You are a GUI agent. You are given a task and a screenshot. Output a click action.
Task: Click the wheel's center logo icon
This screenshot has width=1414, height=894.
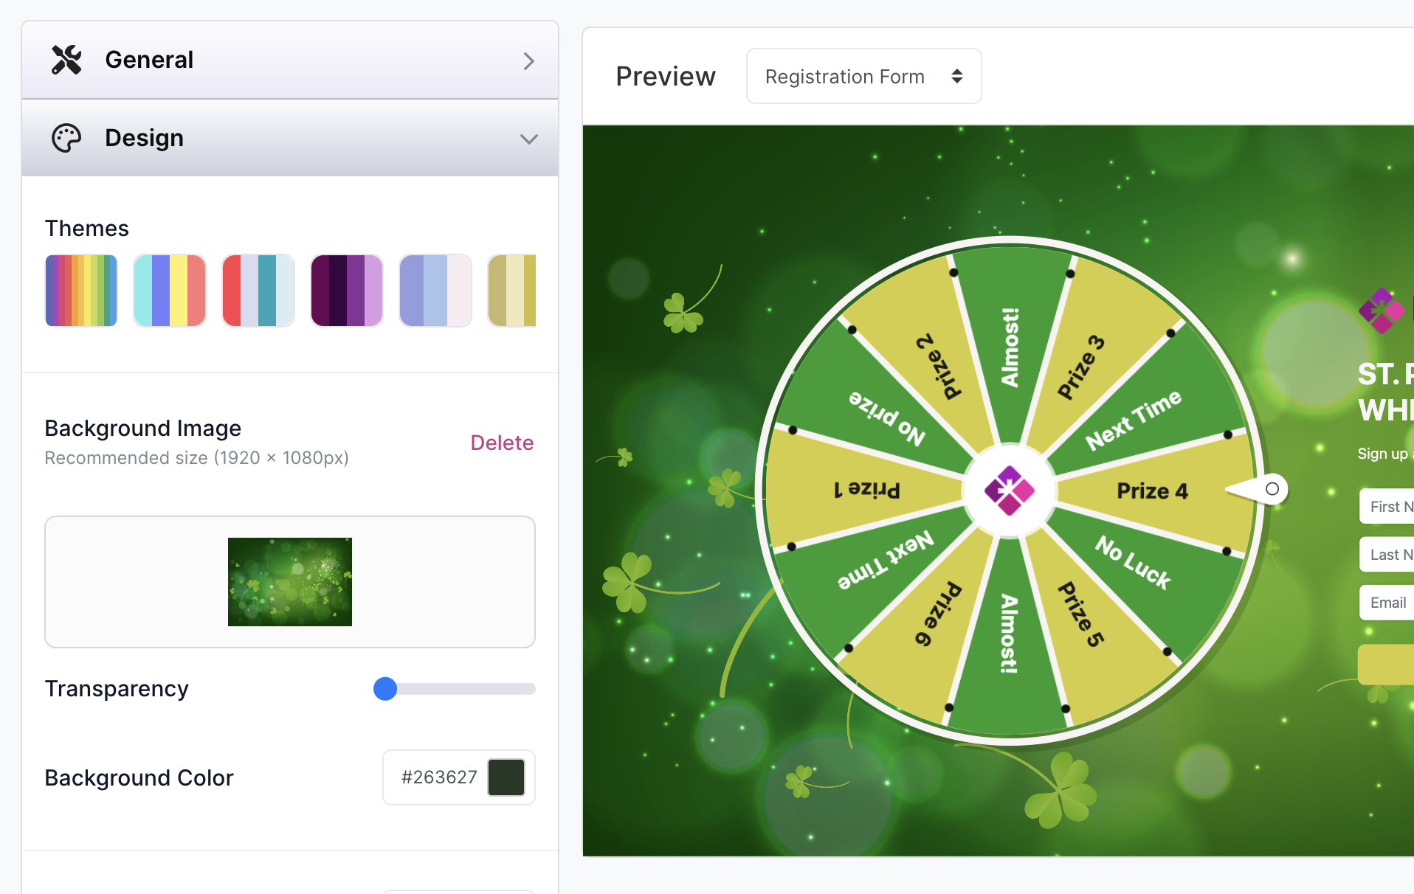tap(1009, 491)
